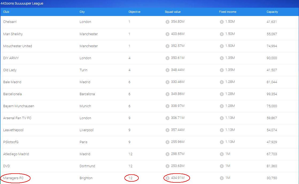Sort table by Club column header
Screen dimensions: 299x184
click(x=6, y=12)
